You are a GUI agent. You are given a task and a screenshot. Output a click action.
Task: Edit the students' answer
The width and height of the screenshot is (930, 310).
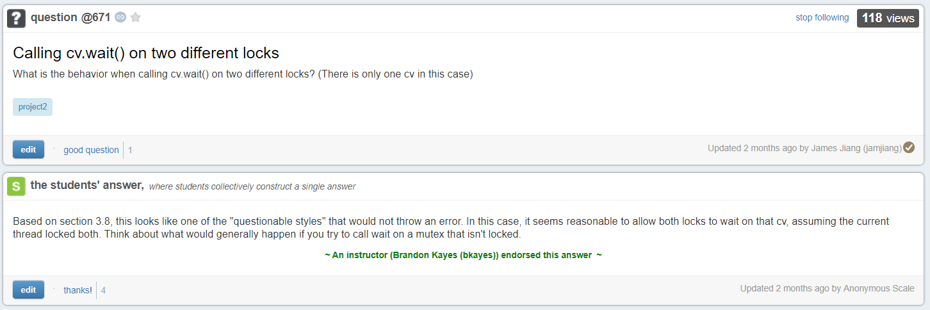coord(28,290)
